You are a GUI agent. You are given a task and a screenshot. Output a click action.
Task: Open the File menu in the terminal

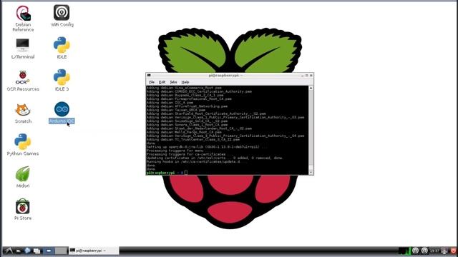coord(152,82)
